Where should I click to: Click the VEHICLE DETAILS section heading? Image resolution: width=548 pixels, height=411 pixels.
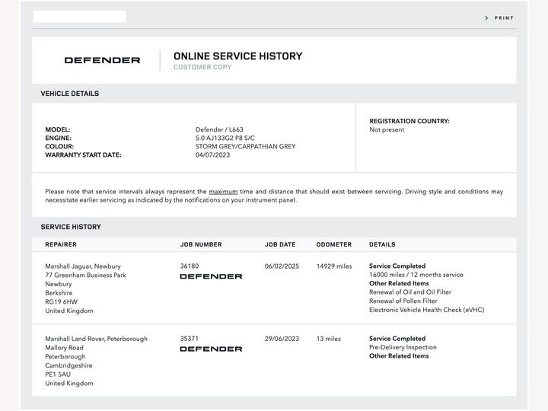70,94
